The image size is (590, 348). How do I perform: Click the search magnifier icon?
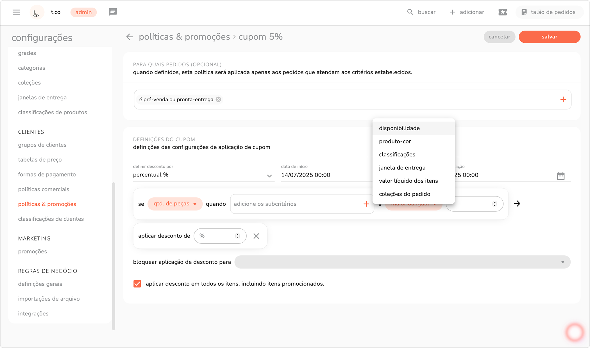click(x=410, y=12)
